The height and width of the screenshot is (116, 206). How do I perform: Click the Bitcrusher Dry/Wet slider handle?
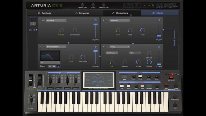pyautogui.click(x=96, y=24)
